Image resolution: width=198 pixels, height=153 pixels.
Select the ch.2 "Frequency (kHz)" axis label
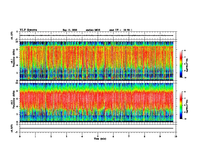[x=14, y=99]
